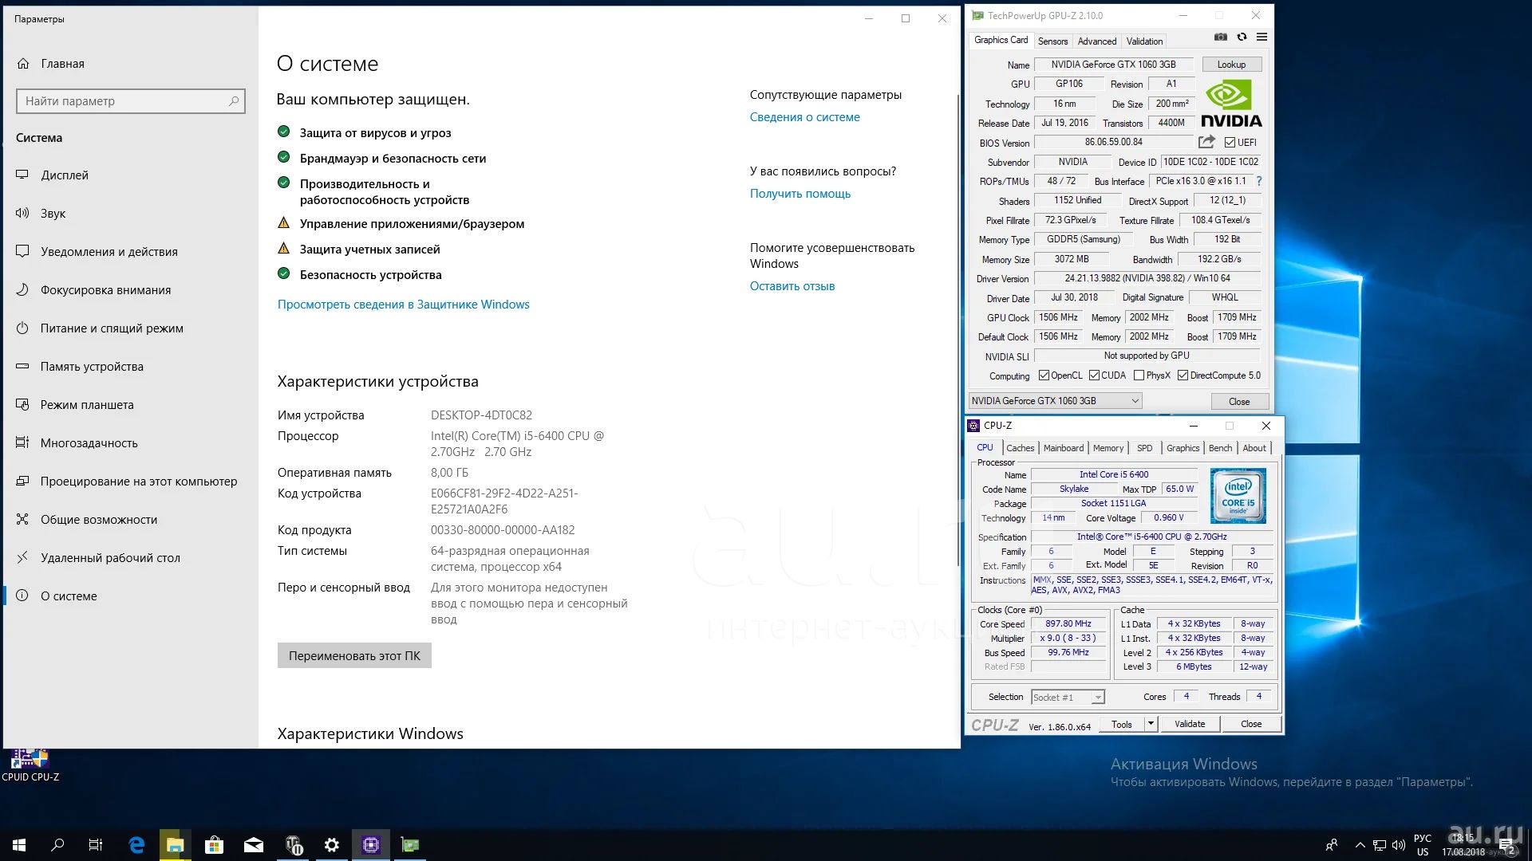This screenshot has height=861, width=1532.
Task: Launch Microsoft Edge from taskbar
Action: (x=136, y=845)
